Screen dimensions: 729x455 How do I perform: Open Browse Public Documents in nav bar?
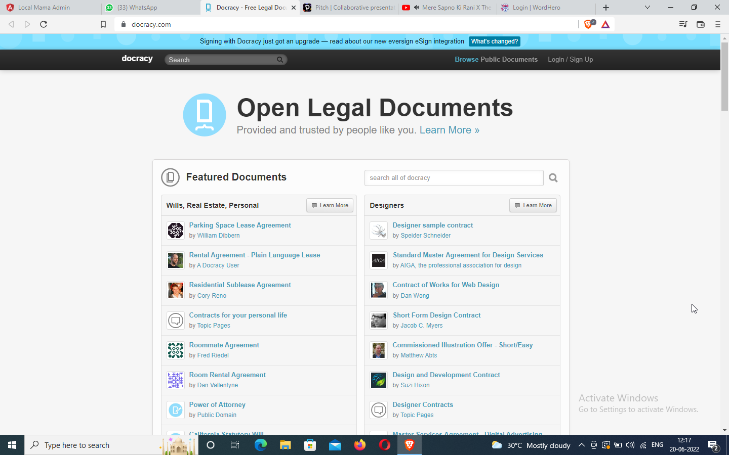tap(496, 59)
